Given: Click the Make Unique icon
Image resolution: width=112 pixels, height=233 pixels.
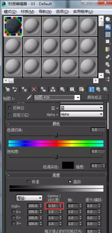Looking at the screenshot, I should [53, 89].
